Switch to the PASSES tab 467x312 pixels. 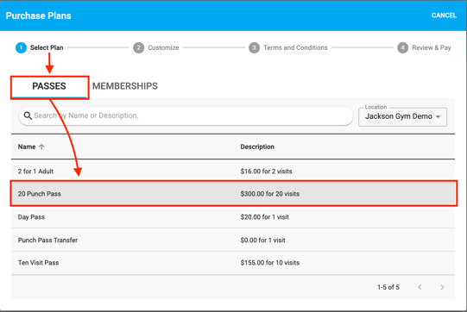(49, 86)
